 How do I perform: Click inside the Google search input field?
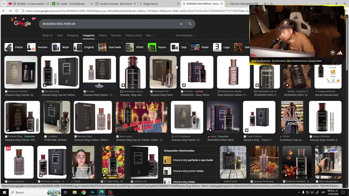pos(109,24)
